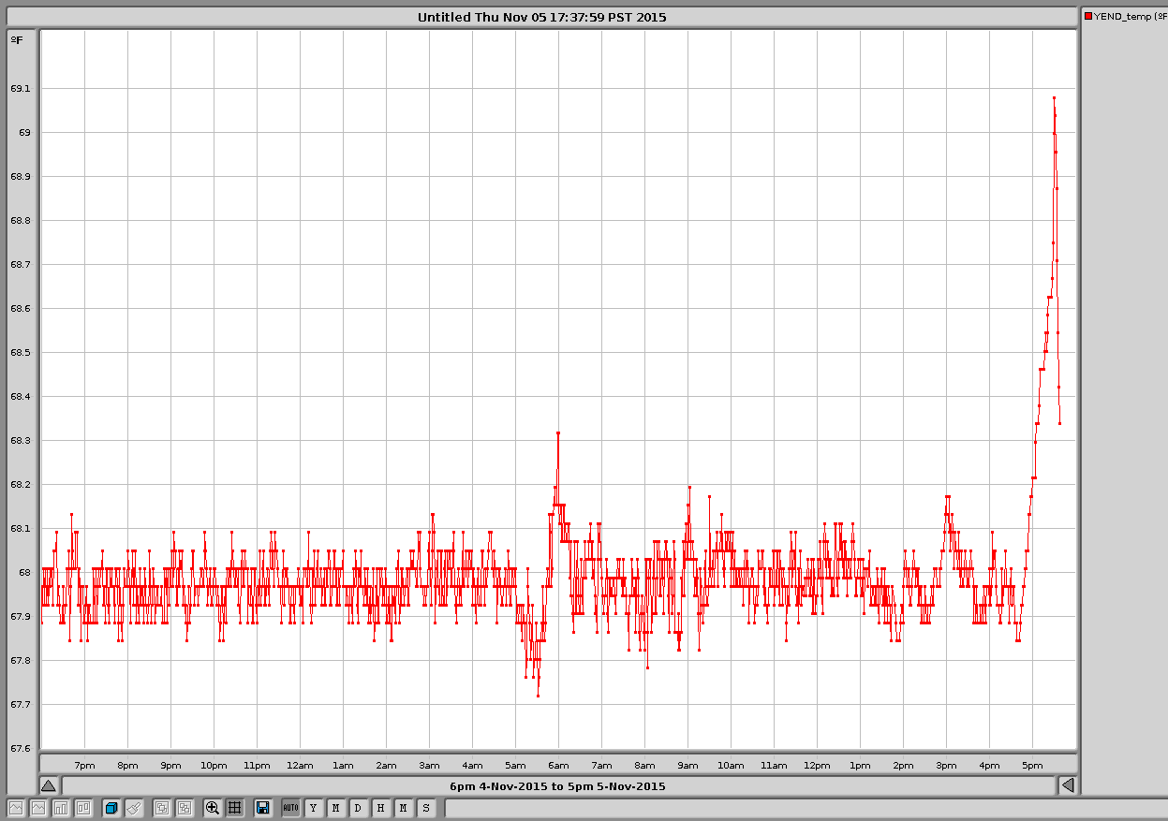This screenshot has height=821, width=1168.
Task: Toggle the grid lines button
Action: pos(235,807)
